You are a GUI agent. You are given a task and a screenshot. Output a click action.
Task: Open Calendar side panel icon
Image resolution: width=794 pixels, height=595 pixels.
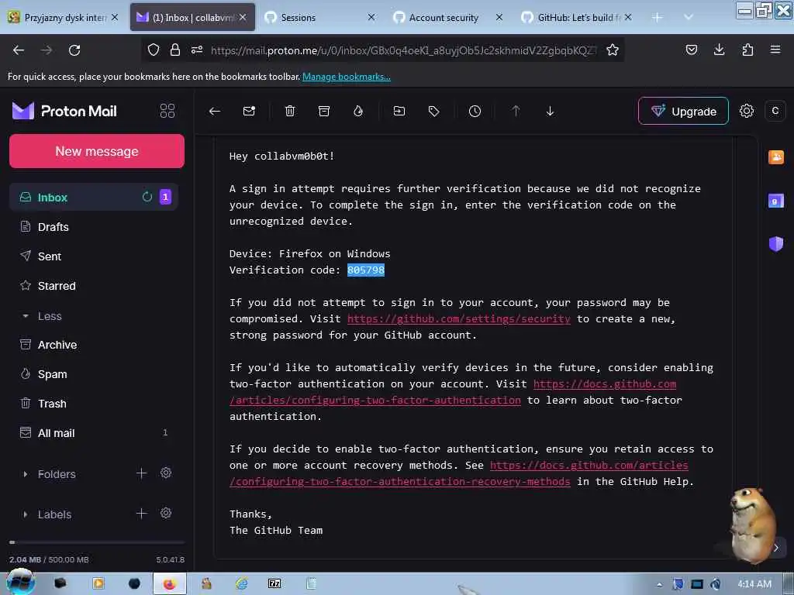[x=775, y=201]
